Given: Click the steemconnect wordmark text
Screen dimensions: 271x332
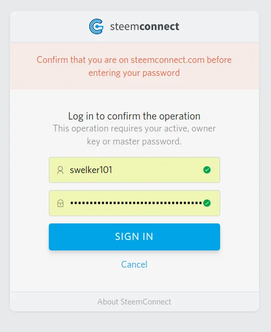Looking at the screenshot, I should (144, 26).
